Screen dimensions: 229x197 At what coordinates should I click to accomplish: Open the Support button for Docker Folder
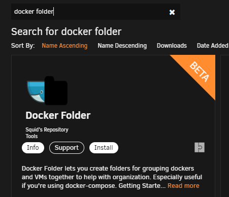(x=67, y=148)
